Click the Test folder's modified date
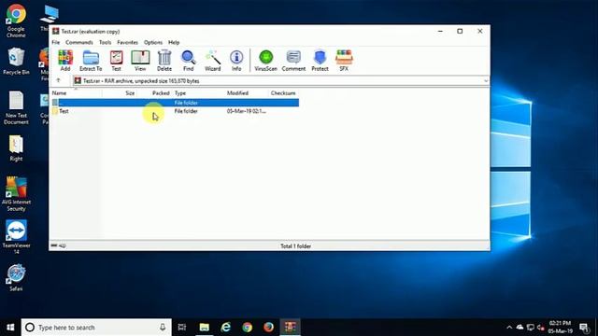This screenshot has height=336, width=598. pyautogui.click(x=247, y=111)
